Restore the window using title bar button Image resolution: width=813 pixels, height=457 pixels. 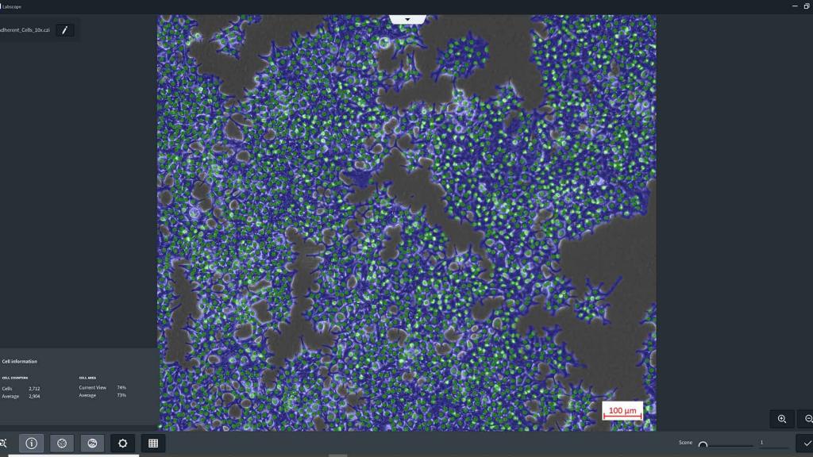[807, 6]
